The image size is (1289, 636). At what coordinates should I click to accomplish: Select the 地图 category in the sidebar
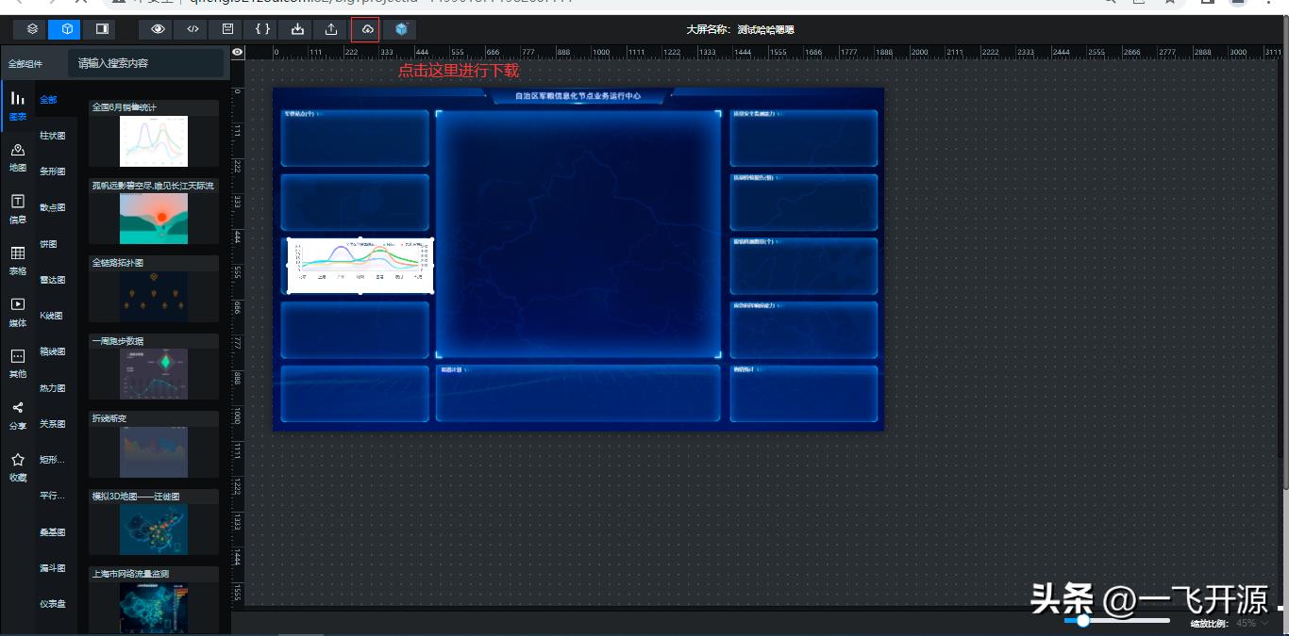click(17, 155)
